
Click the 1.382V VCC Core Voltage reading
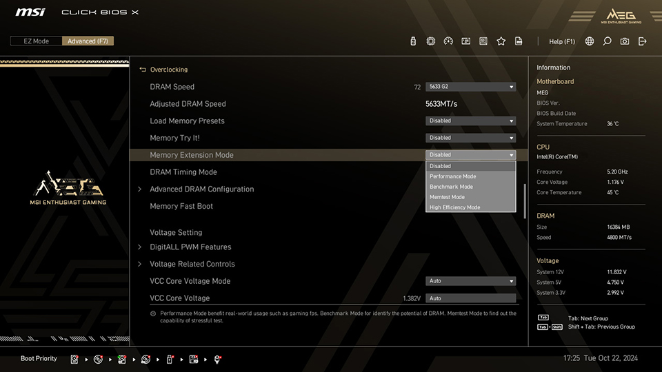click(412, 298)
